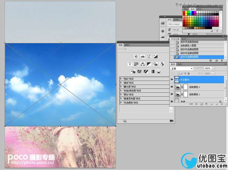Add a Vibrance adjustment
Image resolution: width=228 pixels, height=170 pixels.
(x=130, y=64)
